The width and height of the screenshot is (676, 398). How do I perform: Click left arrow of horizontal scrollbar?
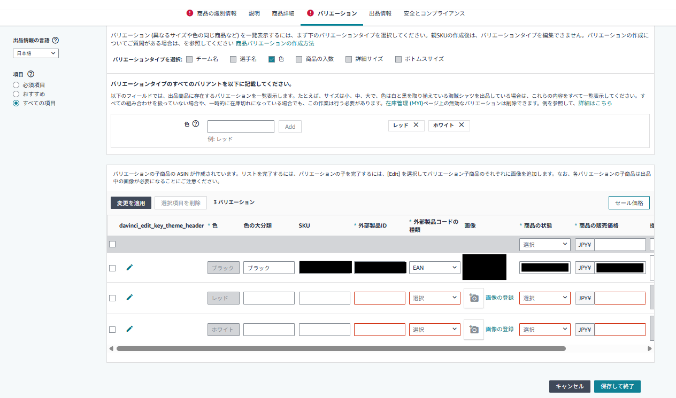point(111,348)
